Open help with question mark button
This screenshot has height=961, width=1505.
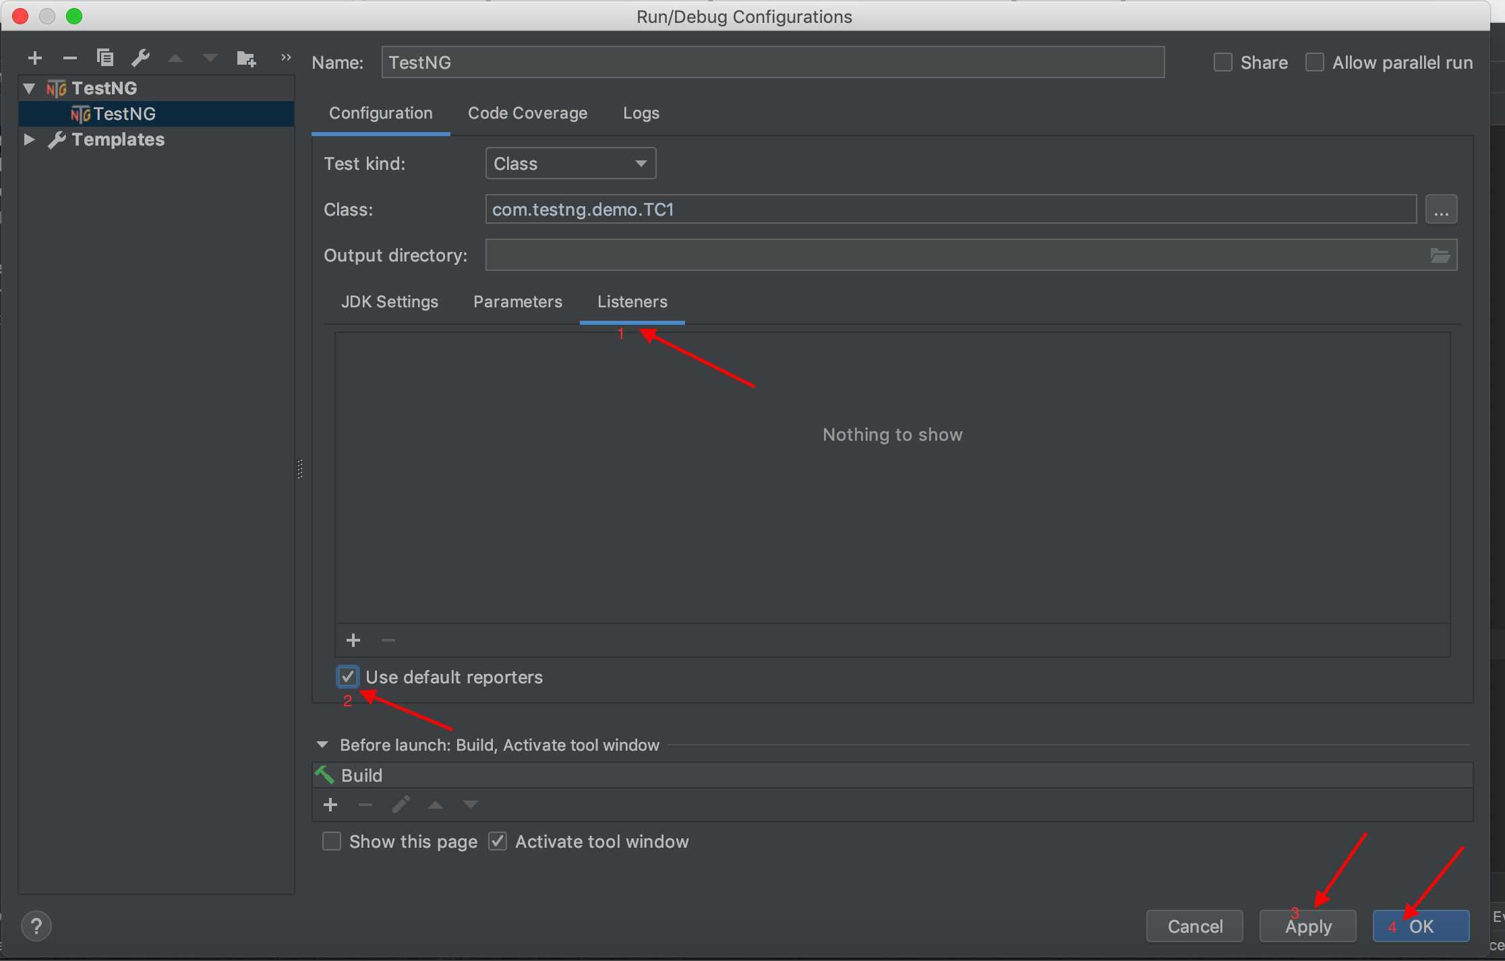tap(36, 926)
